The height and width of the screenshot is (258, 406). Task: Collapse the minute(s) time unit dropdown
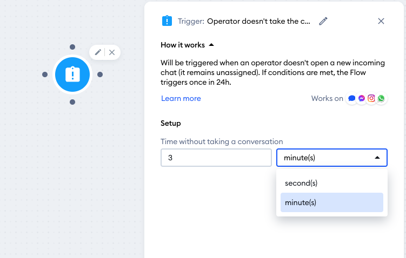pyautogui.click(x=332, y=158)
